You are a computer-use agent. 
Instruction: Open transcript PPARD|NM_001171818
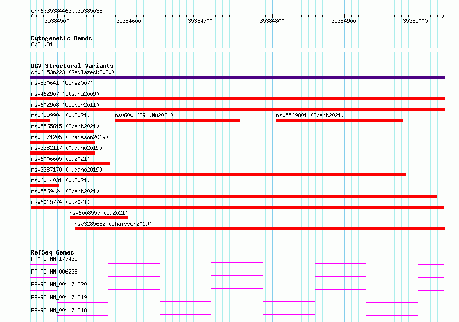point(59,310)
